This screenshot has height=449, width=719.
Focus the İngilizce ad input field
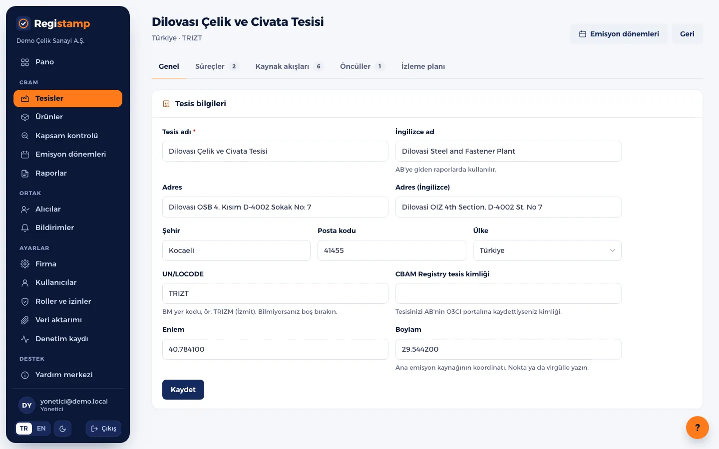pyautogui.click(x=508, y=151)
